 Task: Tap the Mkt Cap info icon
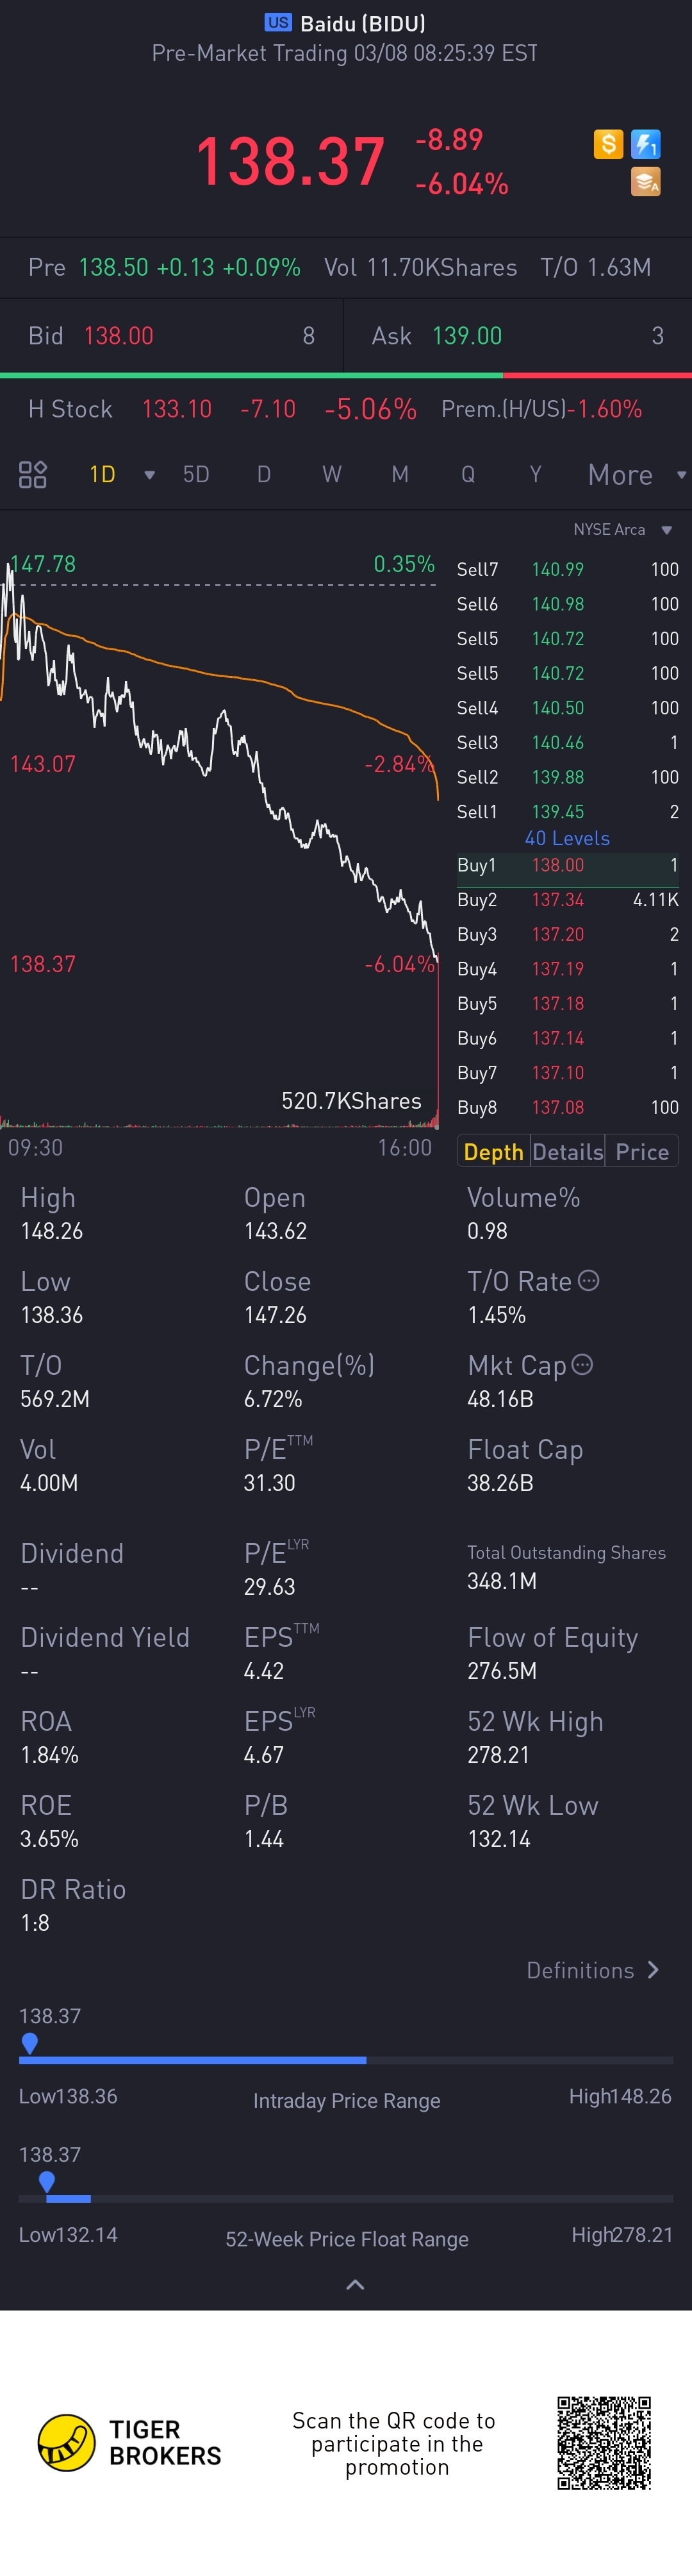(x=583, y=1364)
